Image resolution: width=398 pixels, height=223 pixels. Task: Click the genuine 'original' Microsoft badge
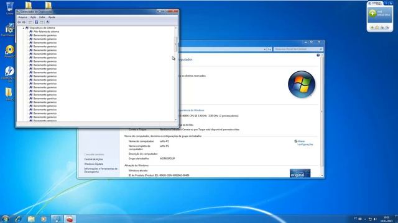tap(300, 173)
